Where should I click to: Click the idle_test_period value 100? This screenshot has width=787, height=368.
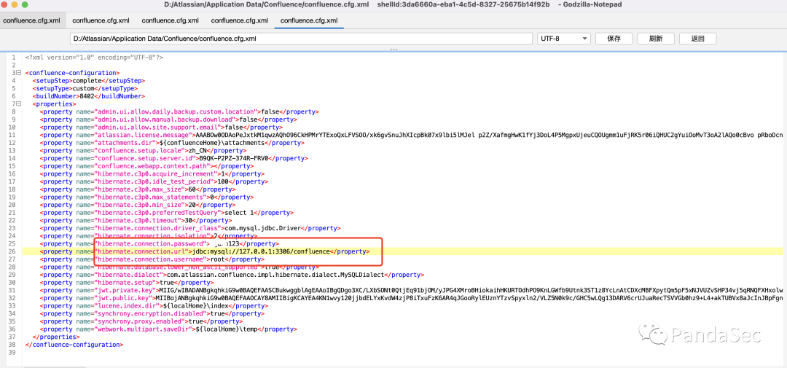[222, 181]
